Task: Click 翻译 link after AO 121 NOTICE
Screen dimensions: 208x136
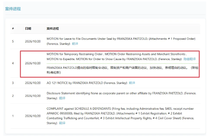Action: (x=132, y=83)
